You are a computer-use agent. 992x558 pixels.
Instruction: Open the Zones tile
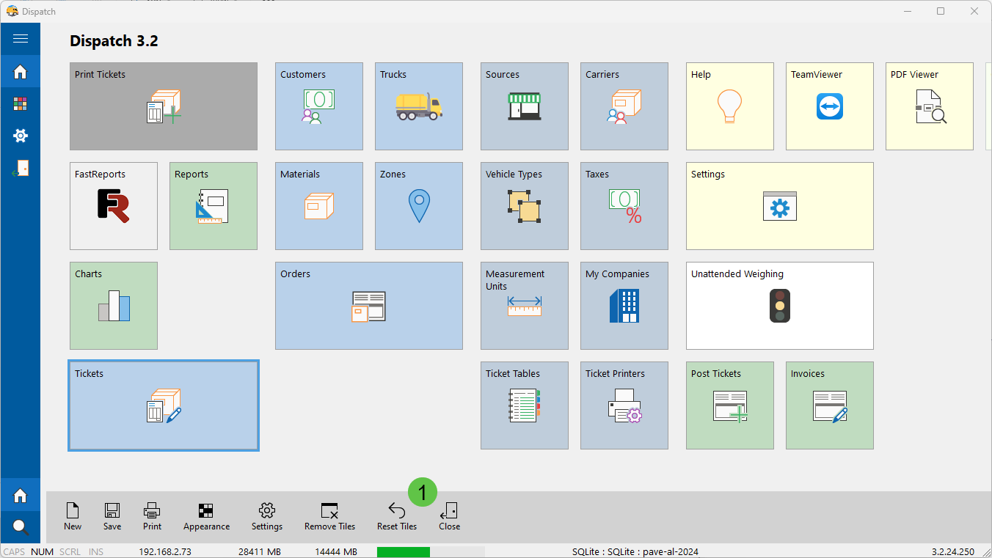click(x=418, y=206)
